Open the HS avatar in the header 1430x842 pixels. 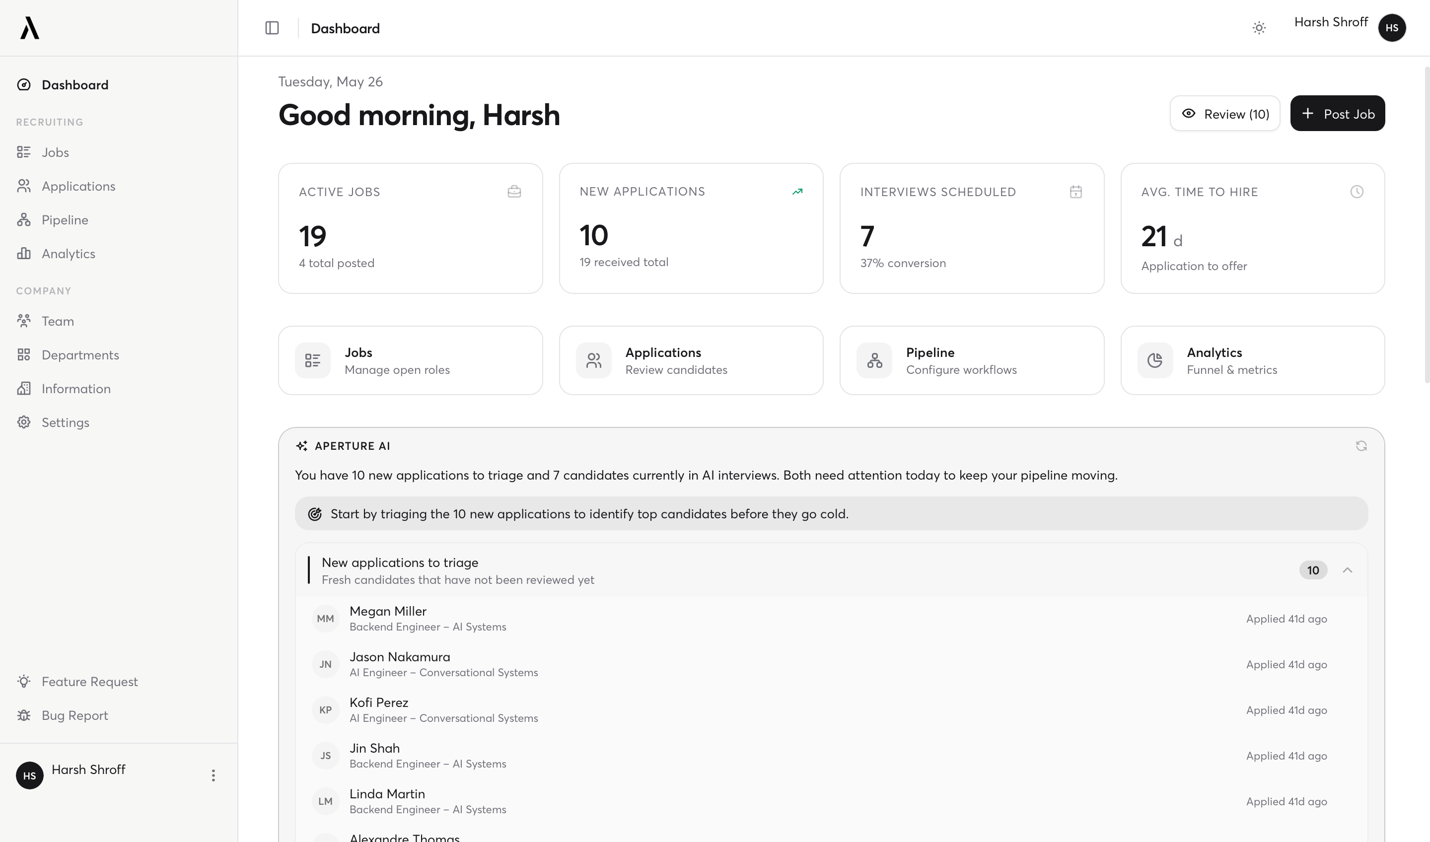[1391, 28]
